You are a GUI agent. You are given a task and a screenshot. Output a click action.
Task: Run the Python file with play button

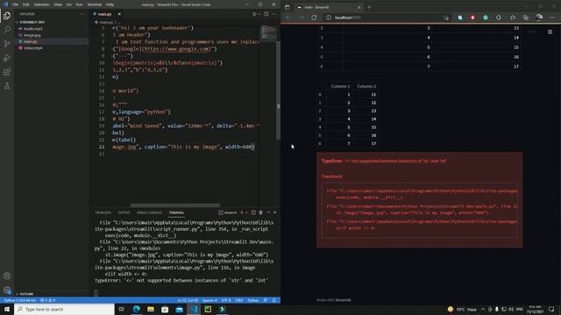click(254, 14)
